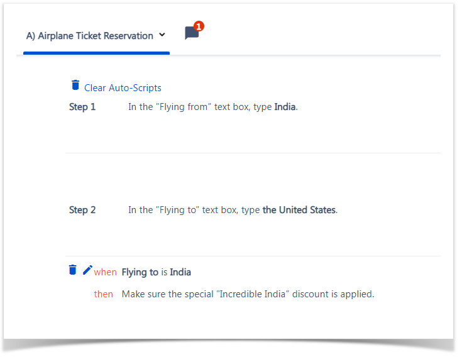Viewport: 462px width, 357px height.
Task: Delete the Flying to India rule via its trash icon
Action: pyautogui.click(x=72, y=270)
